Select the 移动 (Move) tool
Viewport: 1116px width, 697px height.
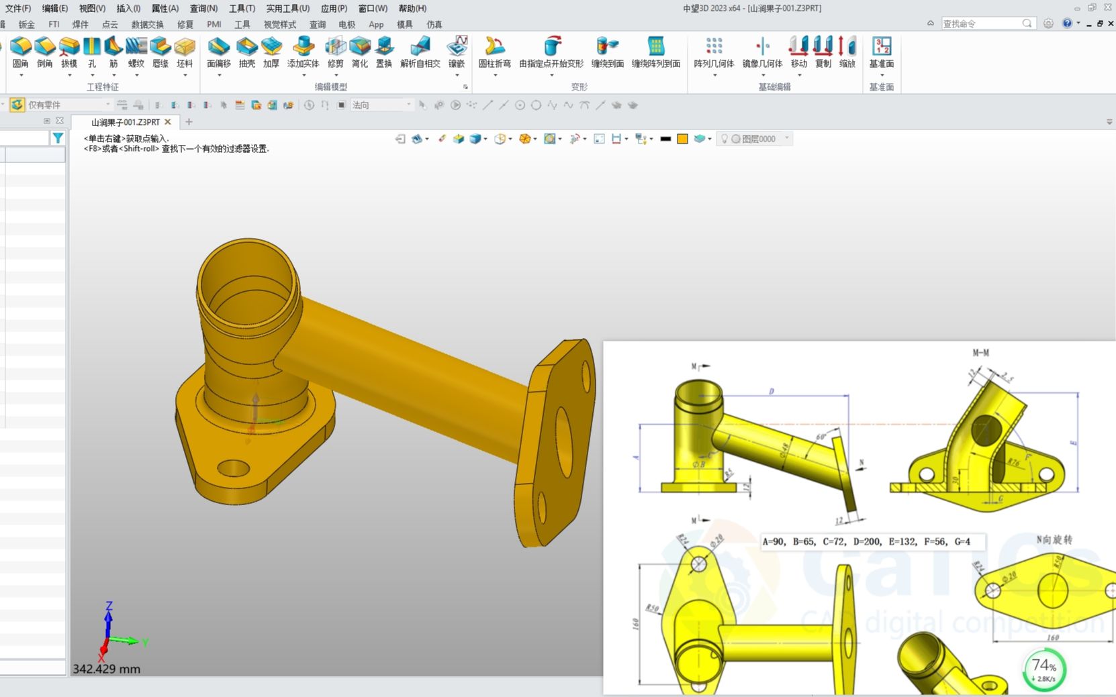pyautogui.click(x=798, y=54)
